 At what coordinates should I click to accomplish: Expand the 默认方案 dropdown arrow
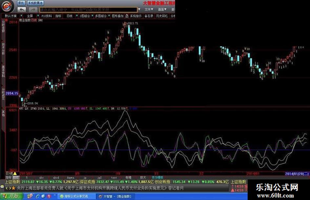click(x=21, y=16)
